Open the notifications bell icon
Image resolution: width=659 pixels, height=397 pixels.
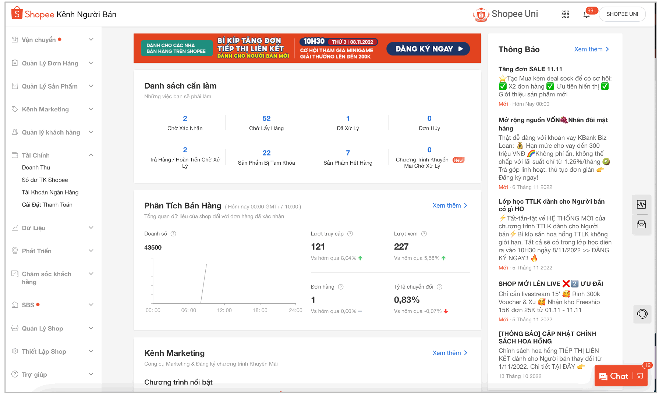tap(587, 14)
